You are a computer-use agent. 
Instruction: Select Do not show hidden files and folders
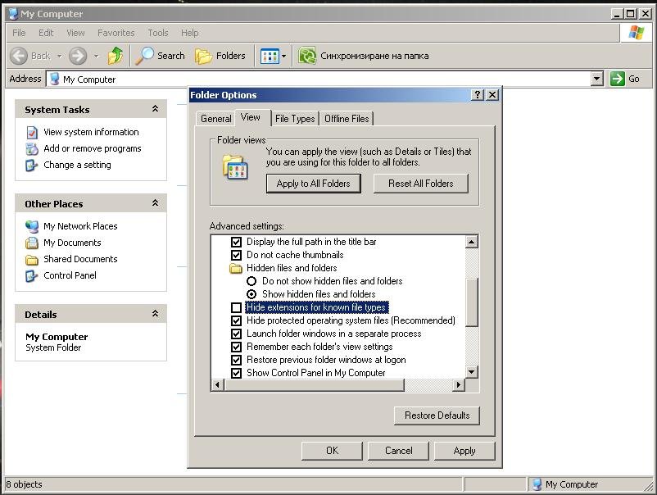click(x=251, y=281)
